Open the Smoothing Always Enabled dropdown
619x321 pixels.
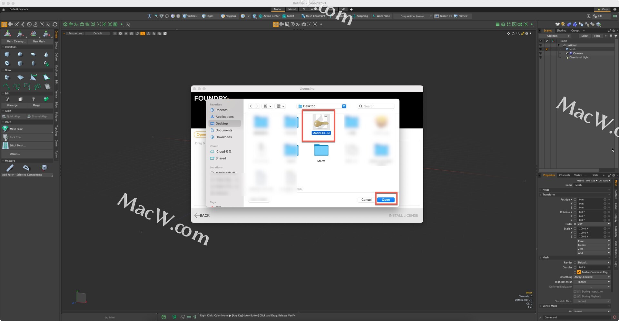pos(592,277)
